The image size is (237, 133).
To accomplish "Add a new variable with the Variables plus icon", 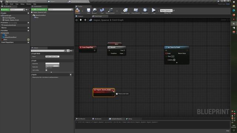I will pos(28,31).
